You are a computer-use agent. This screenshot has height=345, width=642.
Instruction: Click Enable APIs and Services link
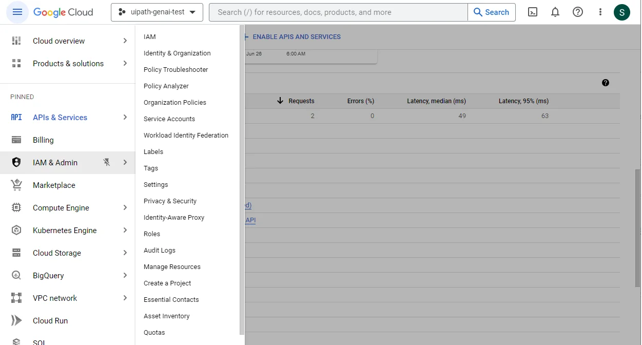click(x=296, y=37)
